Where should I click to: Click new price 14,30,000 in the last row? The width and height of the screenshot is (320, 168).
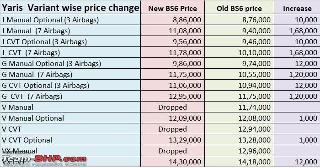pyautogui.click(x=185, y=162)
